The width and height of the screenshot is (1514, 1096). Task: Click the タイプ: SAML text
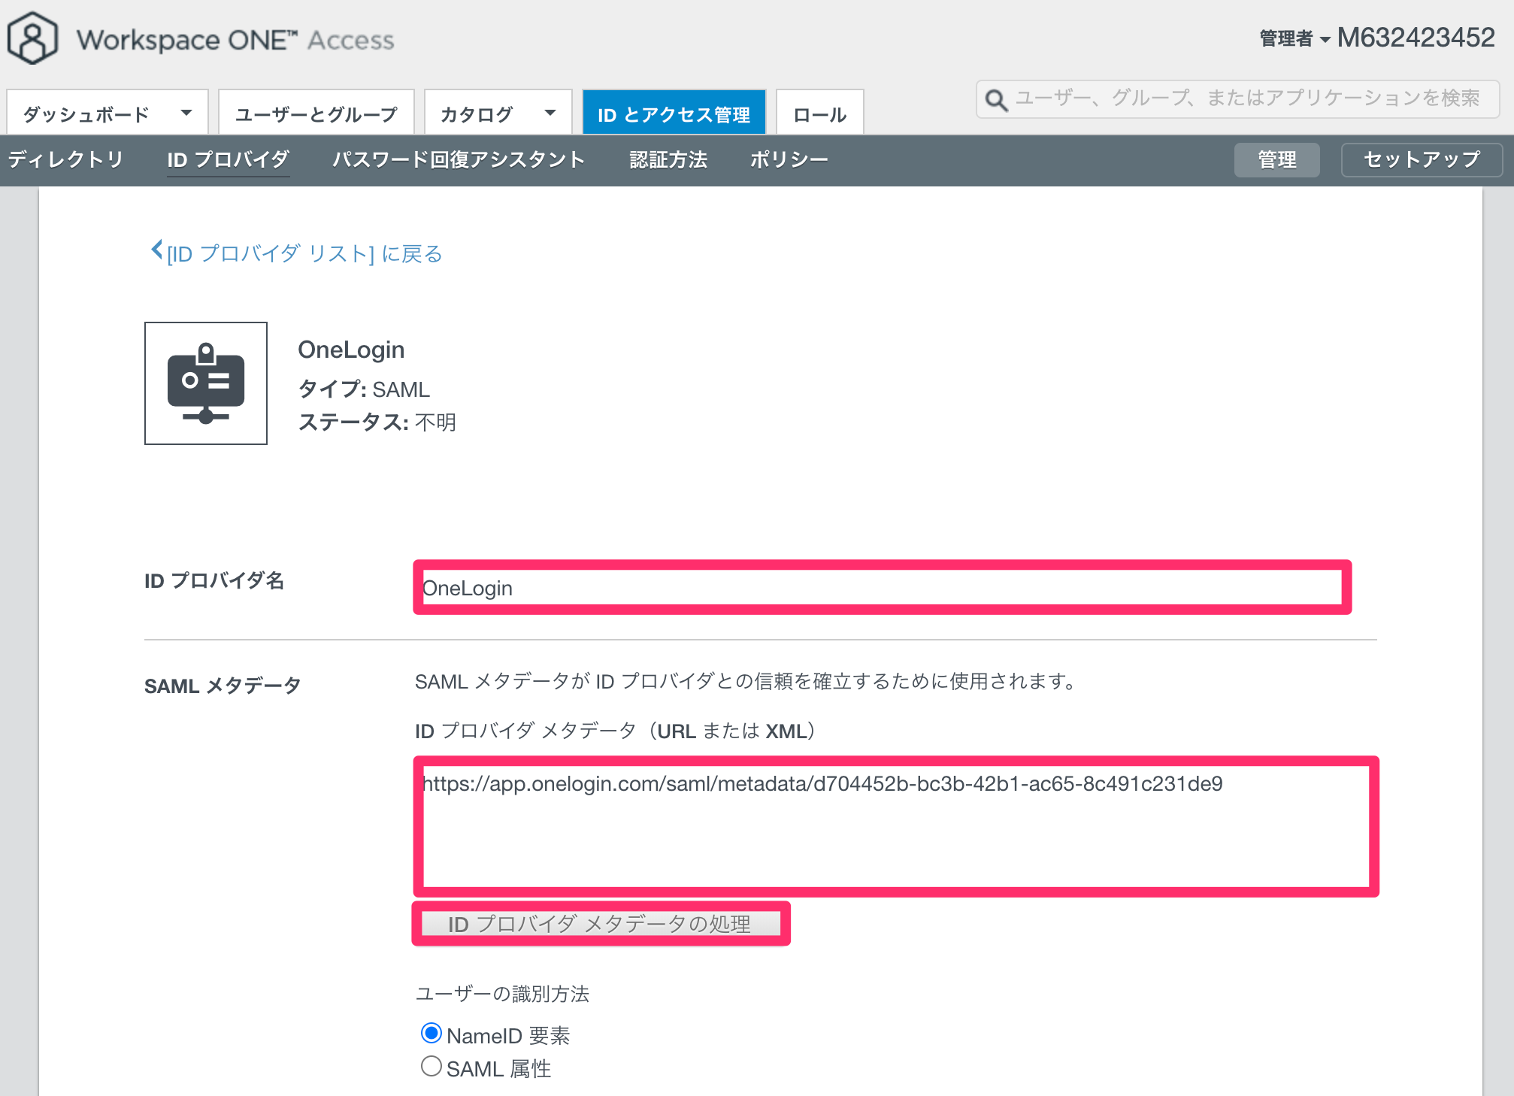click(364, 389)
